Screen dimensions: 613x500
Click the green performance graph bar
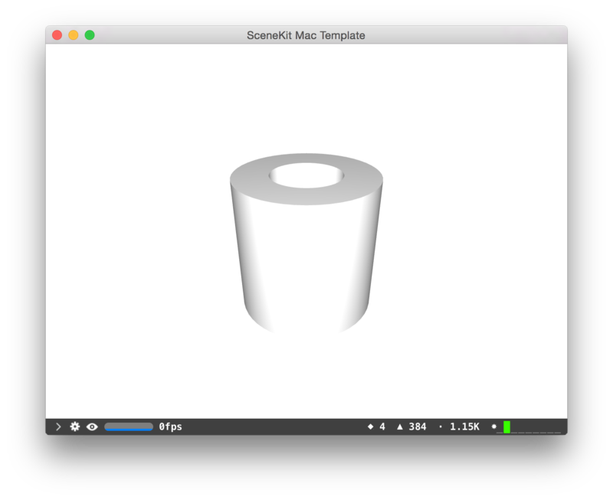pos(506,427)
